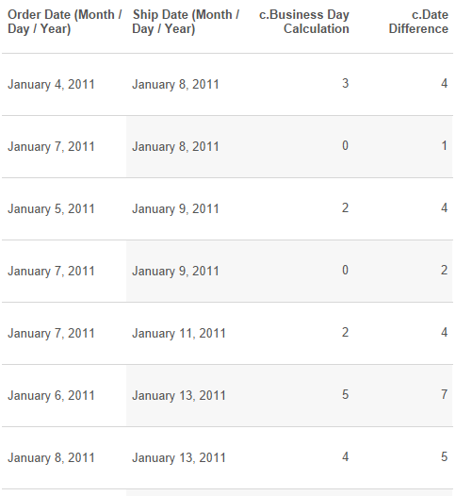Select the January 11, 2011 ship date cell
456x496 pixels.
tap(179, 333)
